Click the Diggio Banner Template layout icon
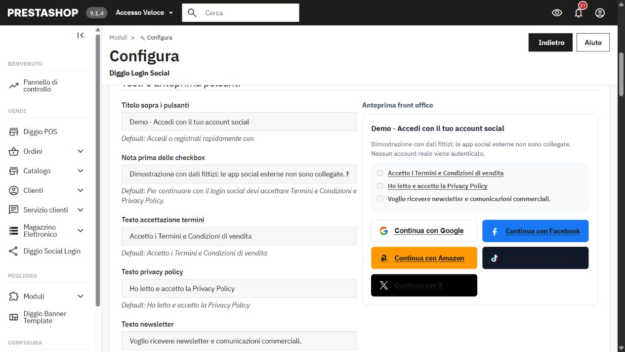The height and width of the screenshot is (352, 625). click(13, 317)
